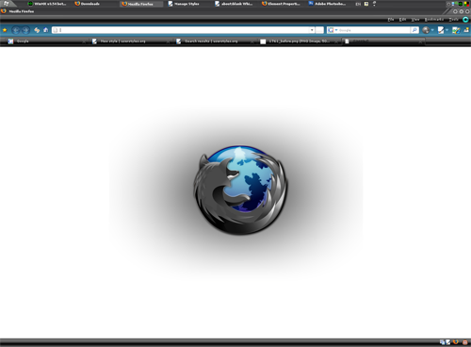471x347 pixels.
Task: Switch to Manage Styles taskbar item
Action: (187, 4)
